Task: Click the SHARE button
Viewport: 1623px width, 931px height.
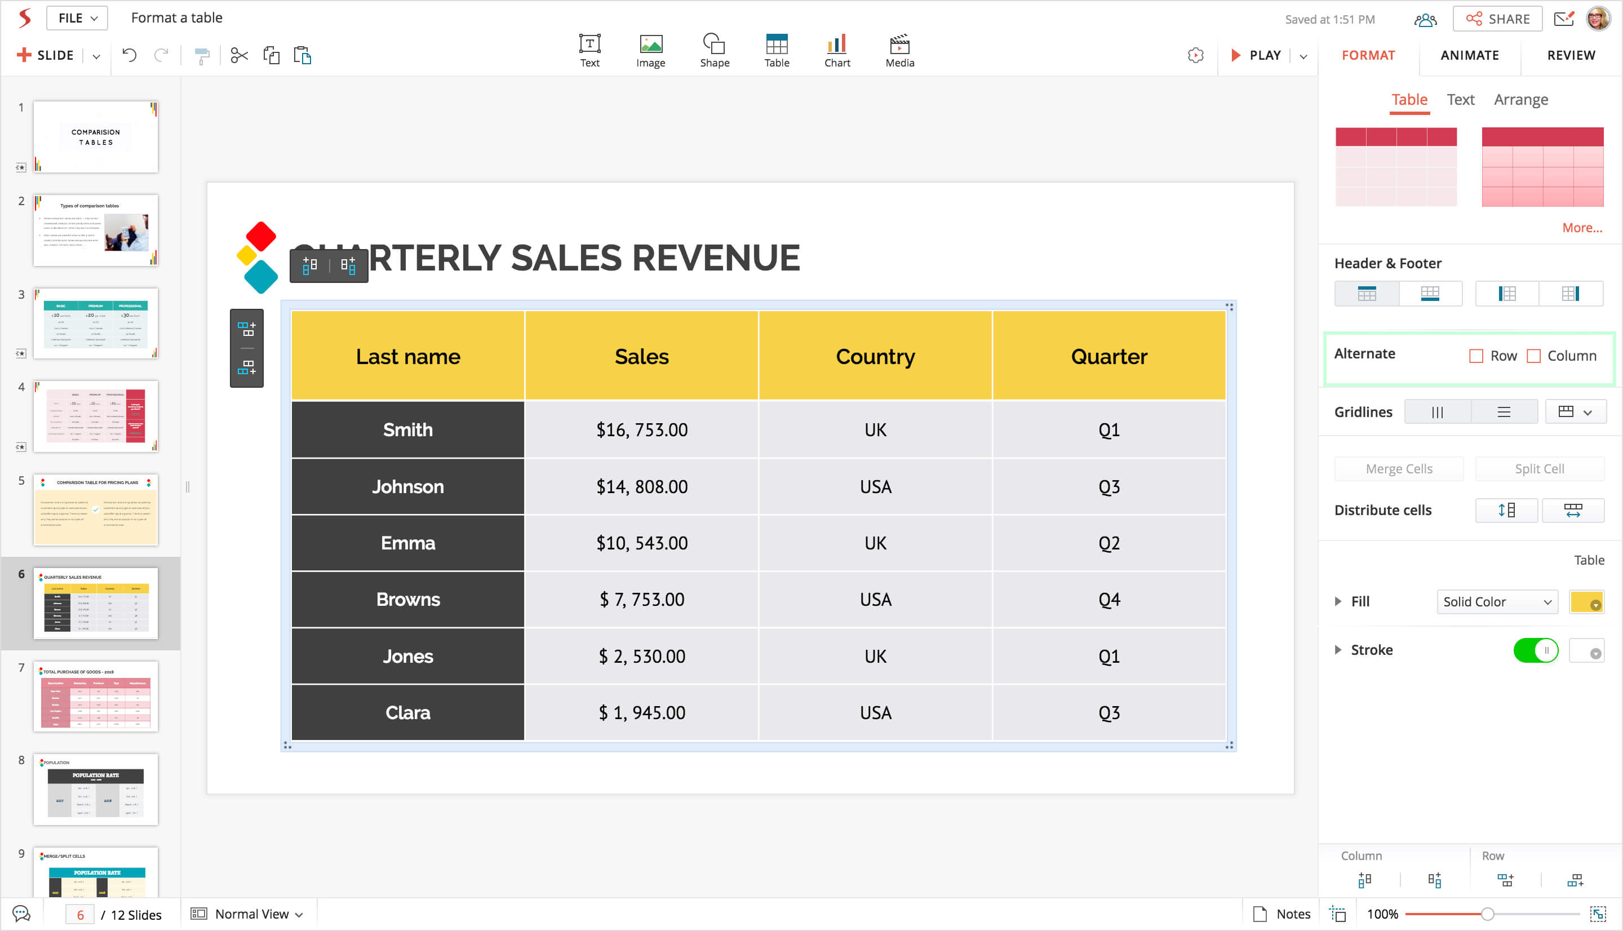Action: [x=1497, y=19]
